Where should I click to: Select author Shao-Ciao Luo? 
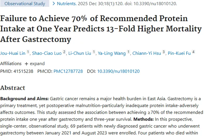click(47, 53)
